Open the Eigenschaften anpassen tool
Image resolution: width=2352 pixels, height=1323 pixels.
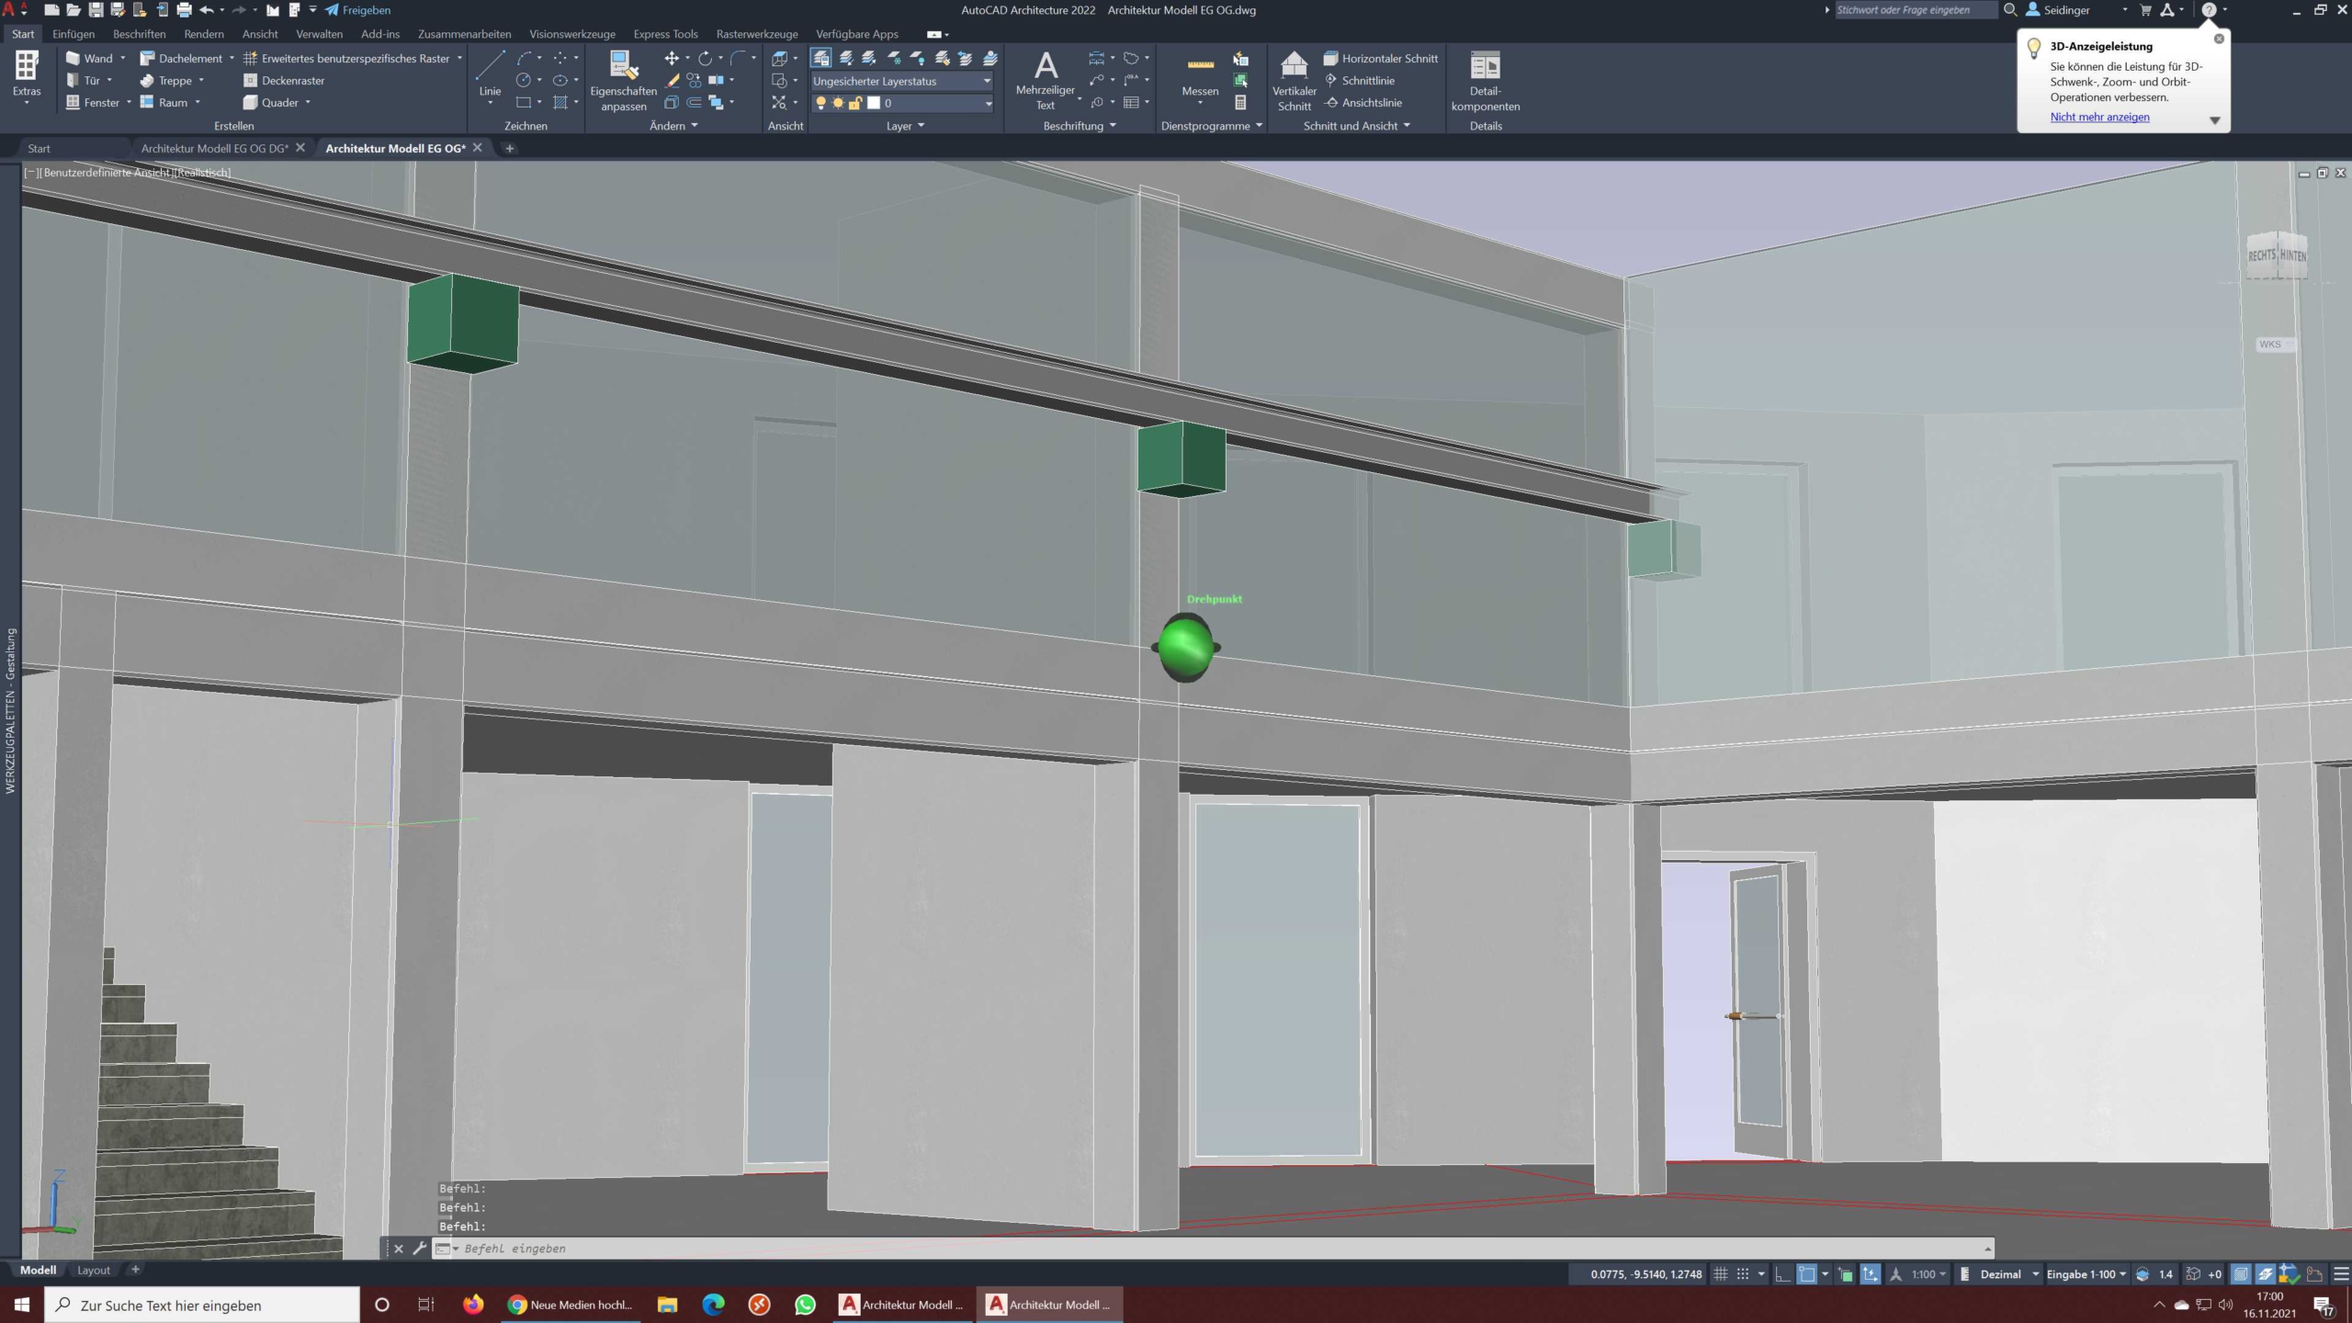[623, 81]
